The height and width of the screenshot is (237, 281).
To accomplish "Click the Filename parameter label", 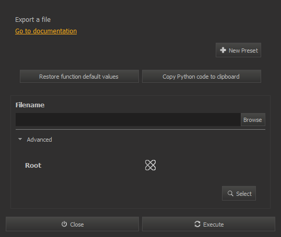I will [x=30, y=105].
